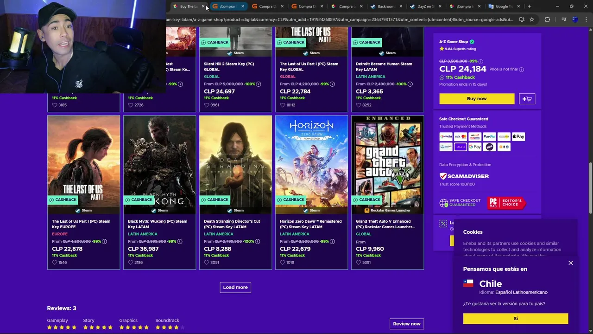Viewport: 593px width, 334px height.
Task: Open info icon next to CLP 3,500,000 -99%
Action: 480,61
